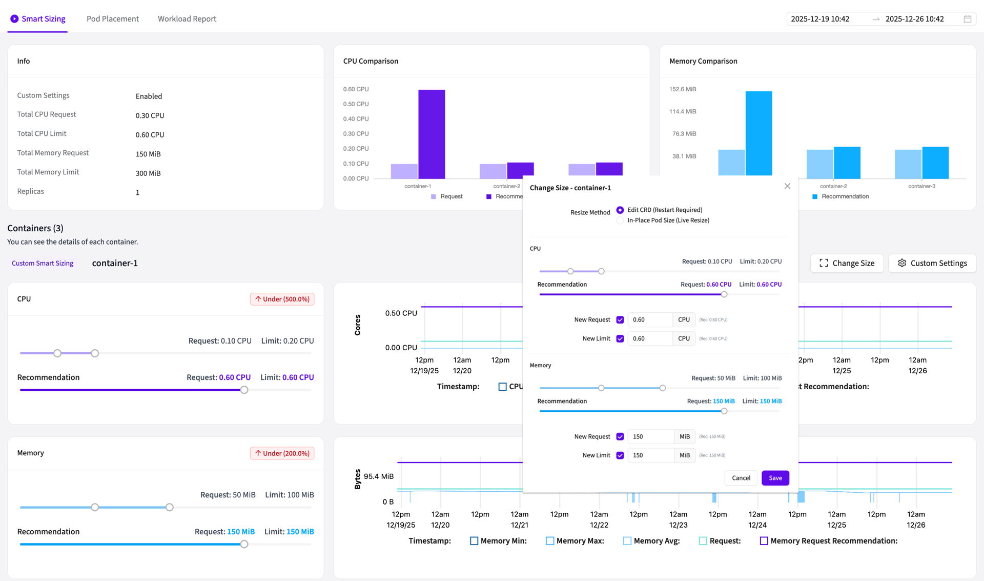
Task: Select Edit CRD (Restart Required) resize method
Action: pyautogui.click(x=620, y=210)
